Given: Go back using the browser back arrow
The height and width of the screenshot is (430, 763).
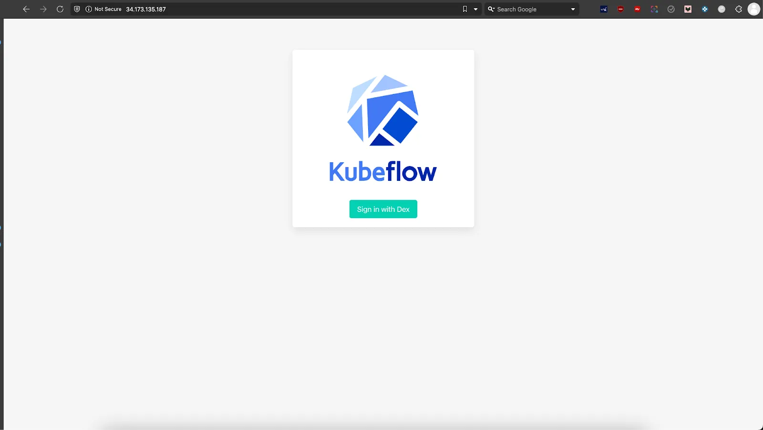Looking at the screenshot, I should (x=26, y=9).
